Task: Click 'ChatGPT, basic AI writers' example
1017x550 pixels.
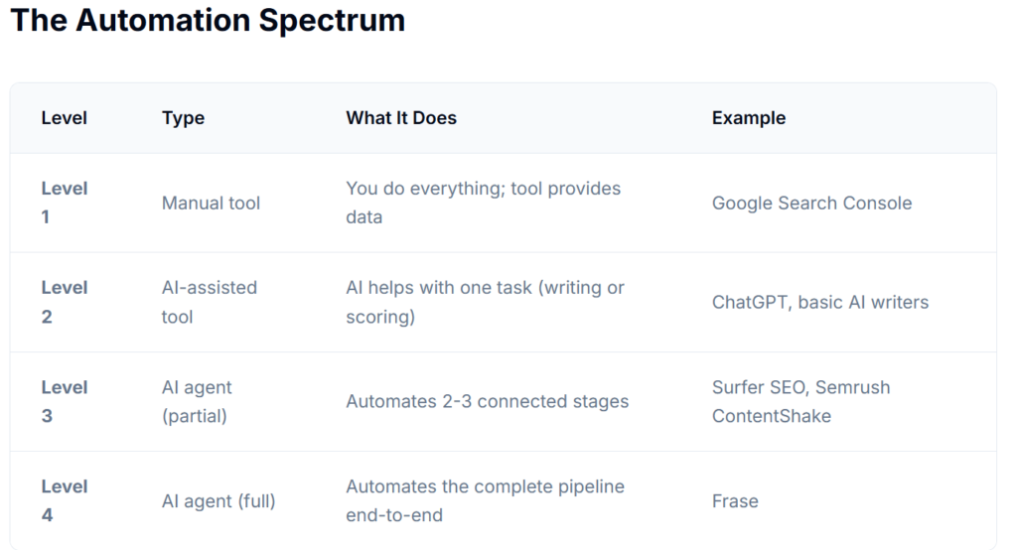Action: coord(820,303)
